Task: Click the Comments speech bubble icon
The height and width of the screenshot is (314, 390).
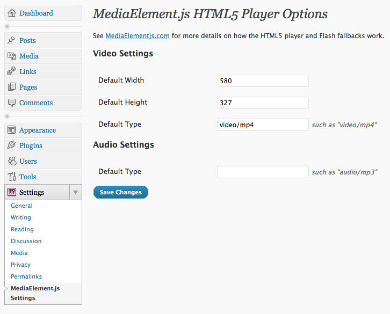Action: pos(12,103)
